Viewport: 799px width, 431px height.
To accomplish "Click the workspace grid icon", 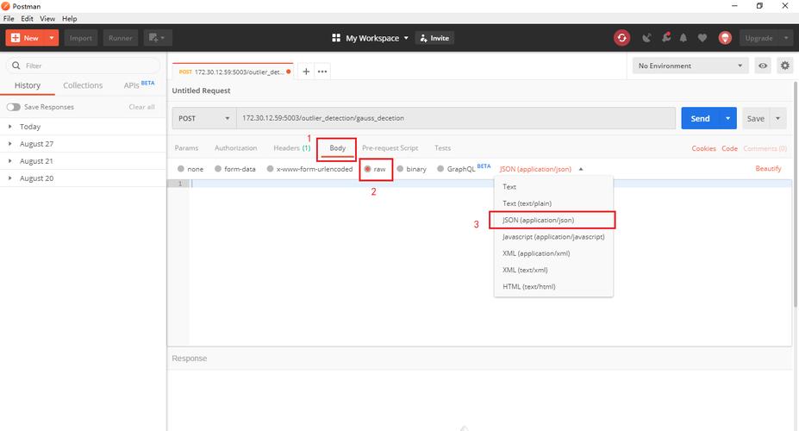I will point(336,38).
